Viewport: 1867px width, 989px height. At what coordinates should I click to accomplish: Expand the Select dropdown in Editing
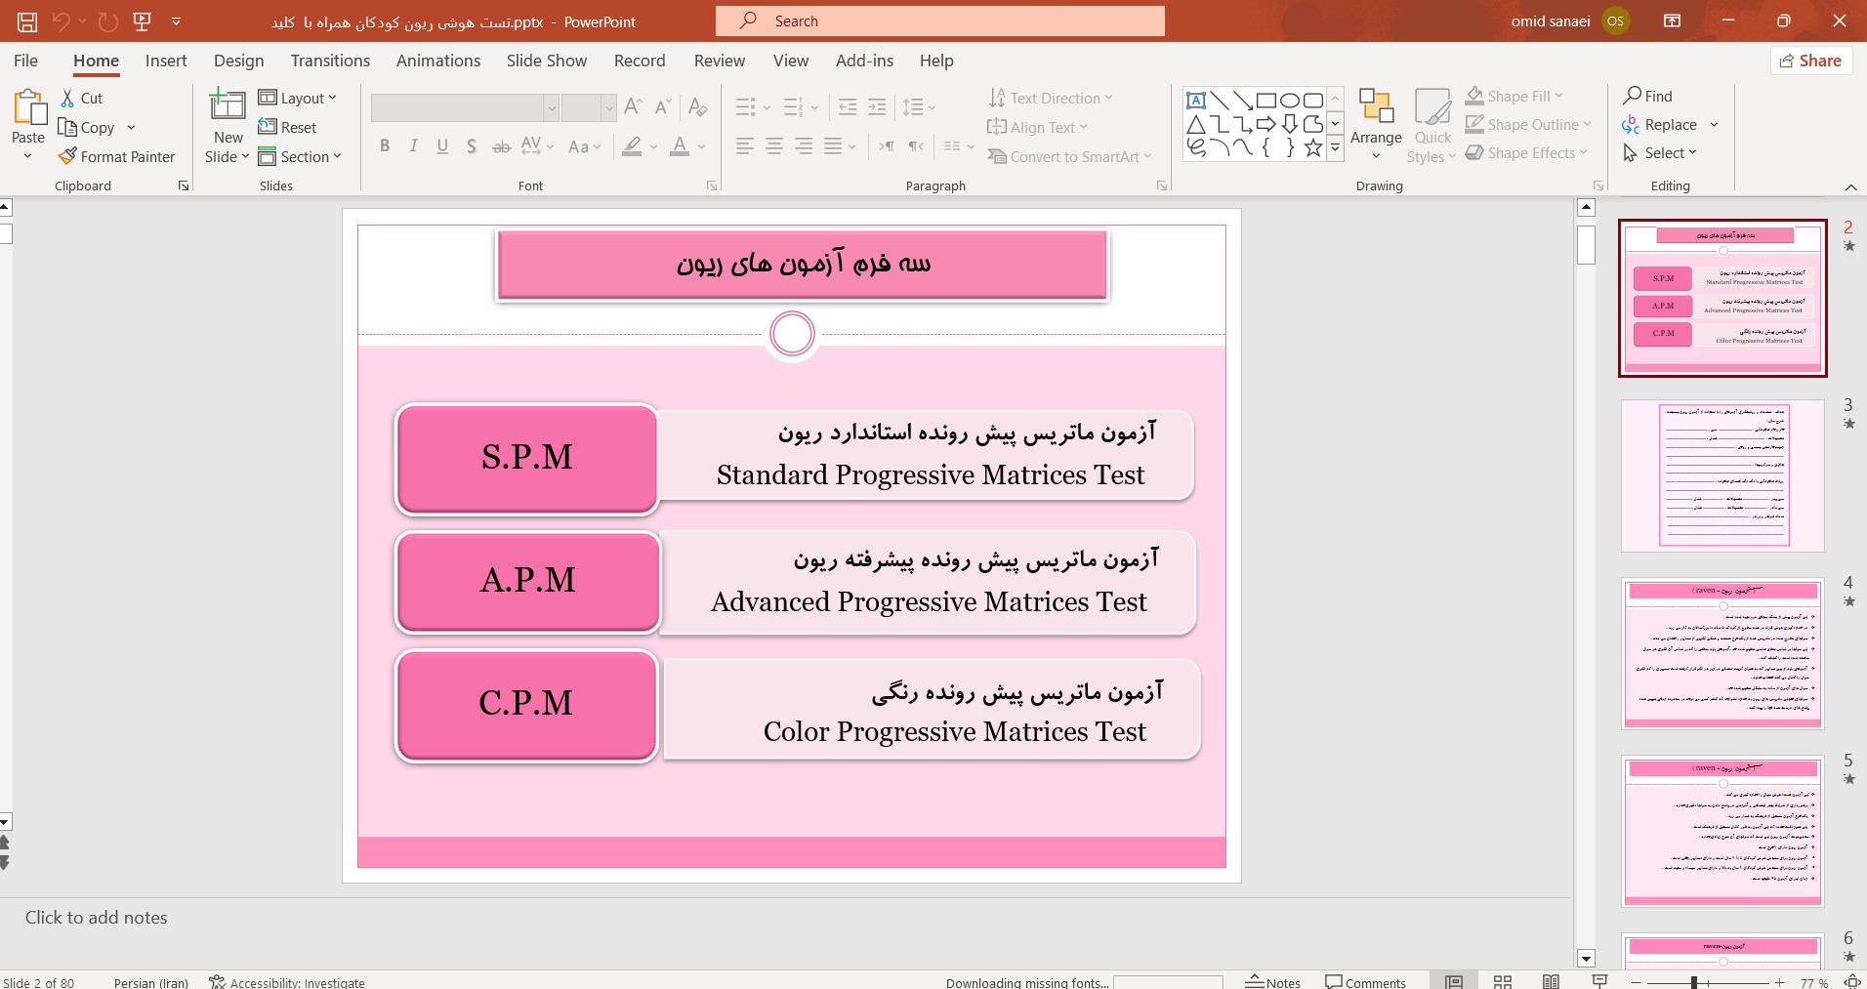point(1660,153)
